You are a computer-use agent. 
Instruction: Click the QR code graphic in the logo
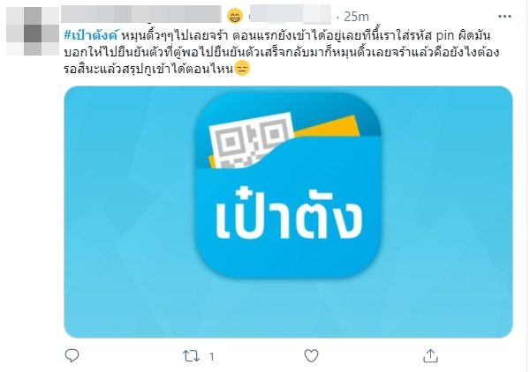click(x=251, y=140)
